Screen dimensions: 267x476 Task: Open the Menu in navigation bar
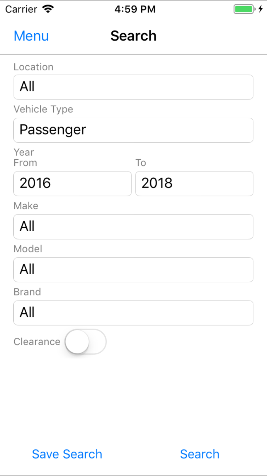[31, 36]
